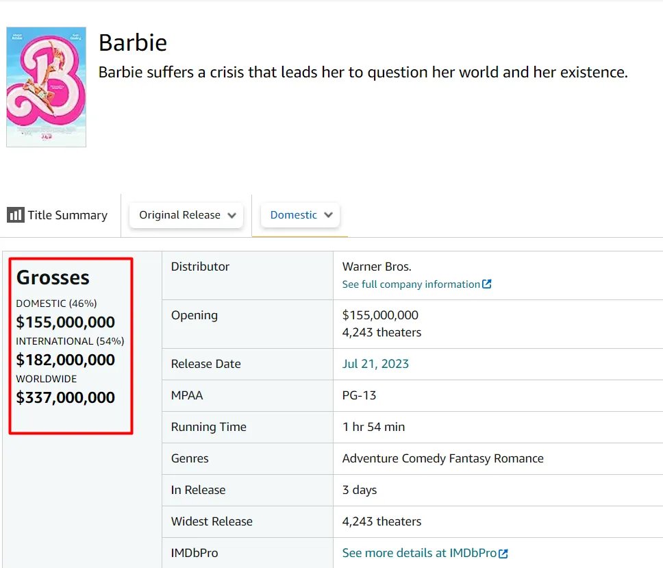The height and width of the screenshot is (568, 663).
Task: Click the Warner Bros. distributor name
Action: point(377,267)
